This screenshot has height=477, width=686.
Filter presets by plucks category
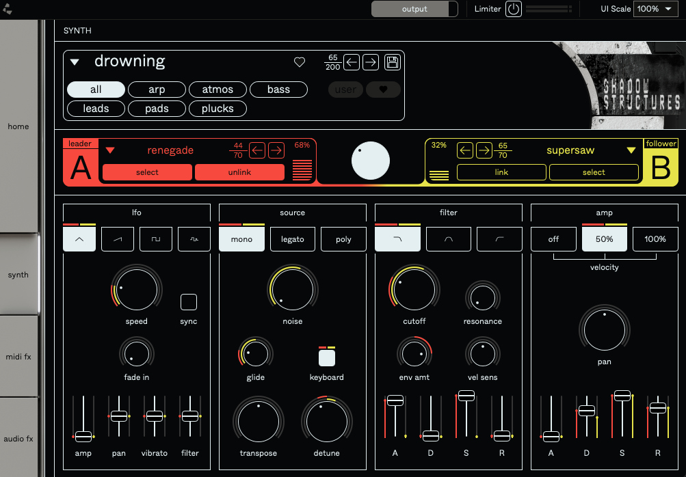(x=217, y=109)
